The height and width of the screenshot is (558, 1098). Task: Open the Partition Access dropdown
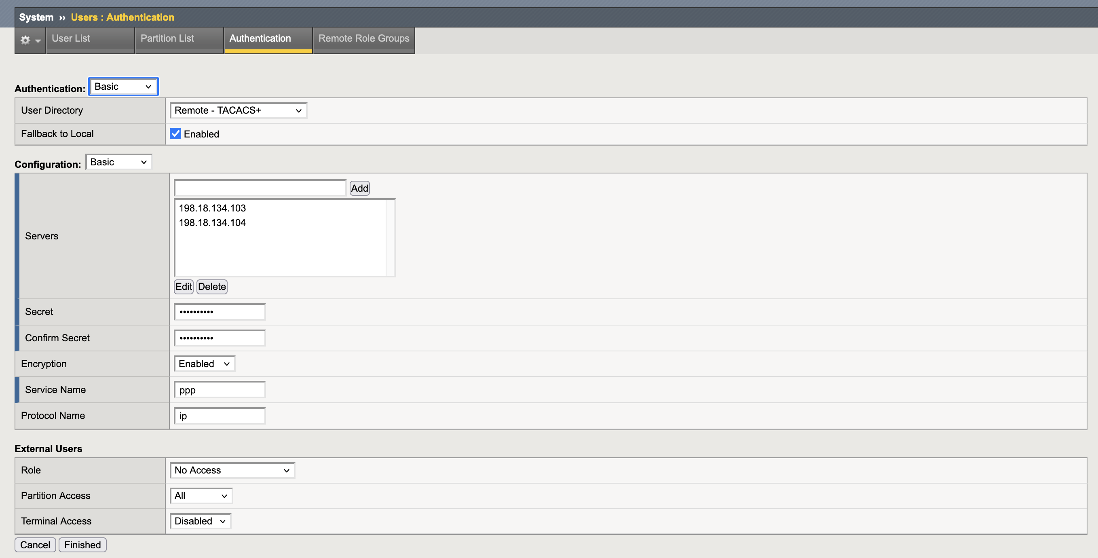[201, 496]
